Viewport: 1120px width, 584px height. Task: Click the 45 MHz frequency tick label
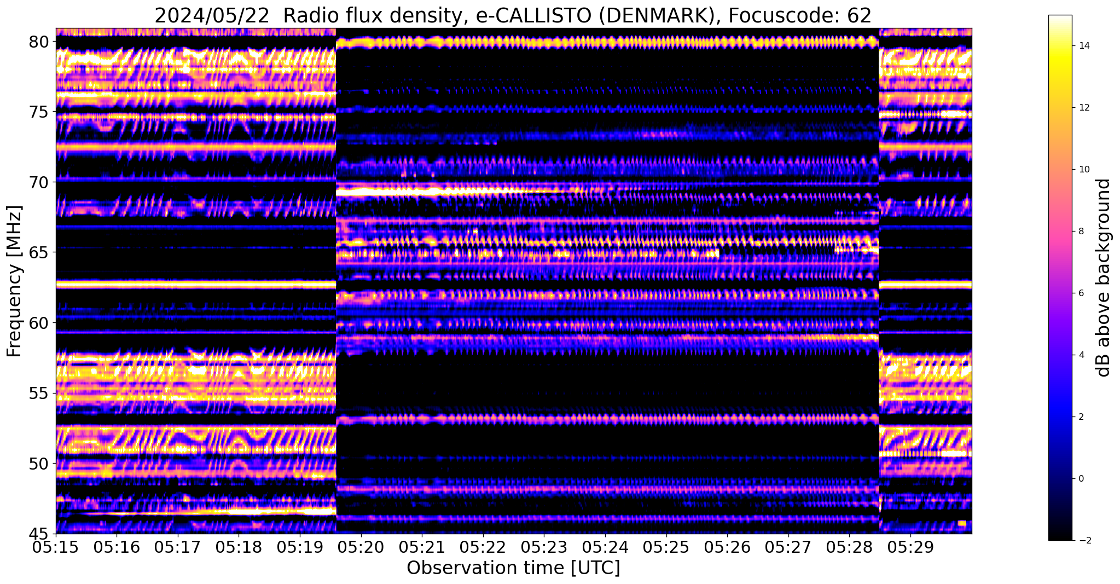38,534
